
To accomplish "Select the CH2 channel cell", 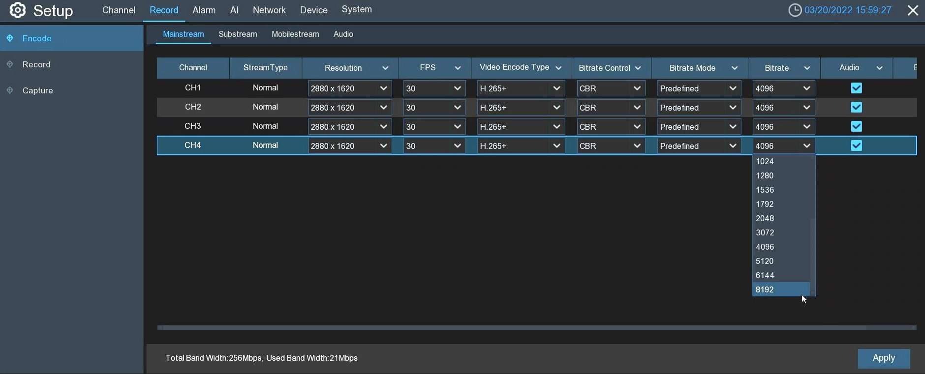I will pyautogui.click(x=193, y=107).
